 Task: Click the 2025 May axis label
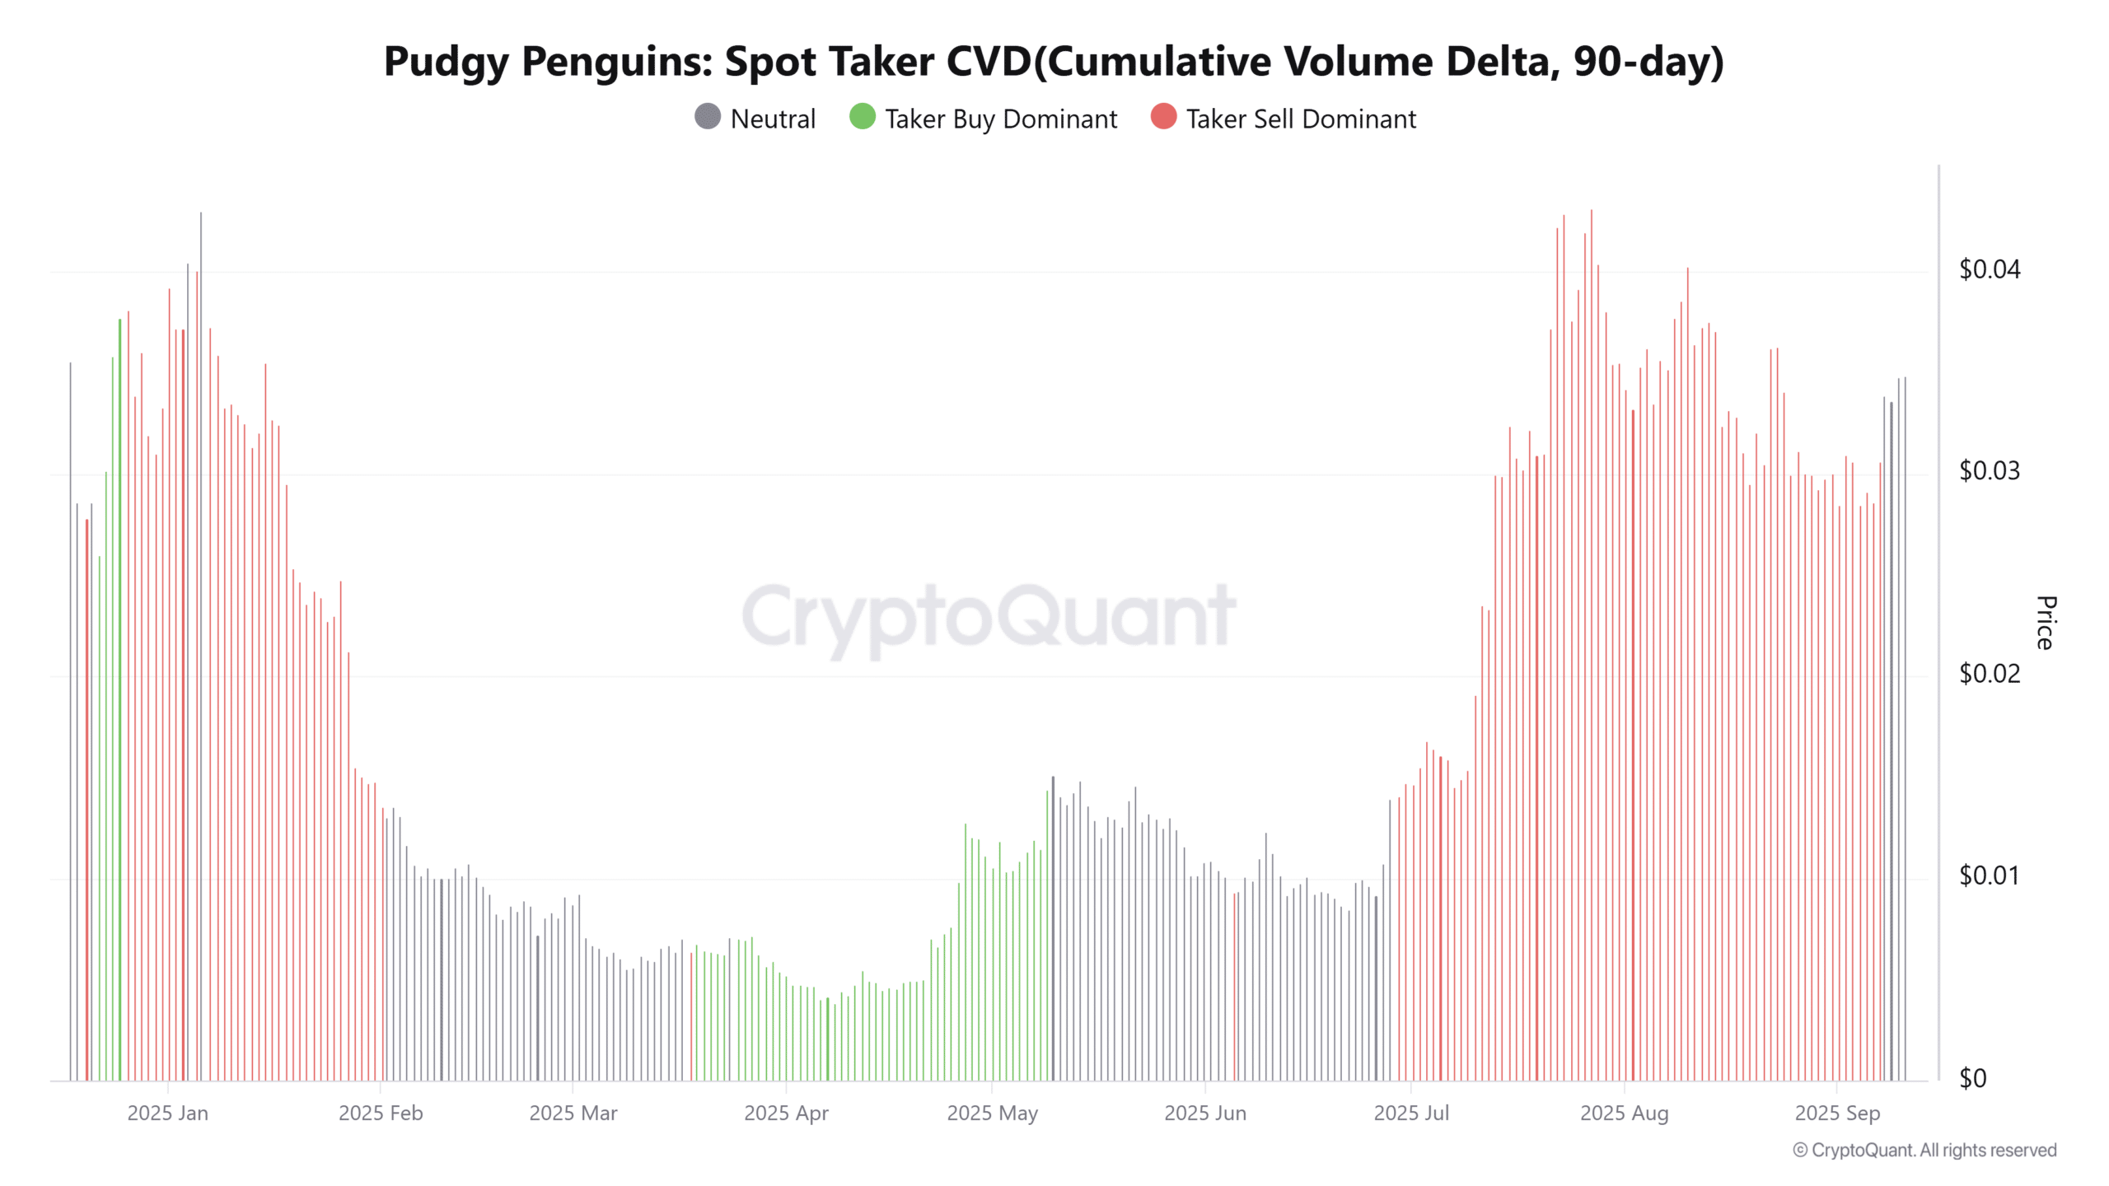click(992, 1113)
